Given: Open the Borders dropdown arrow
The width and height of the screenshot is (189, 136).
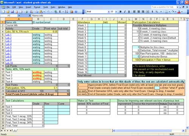Looking at the screenshot, I should click(x=169, y=12).
